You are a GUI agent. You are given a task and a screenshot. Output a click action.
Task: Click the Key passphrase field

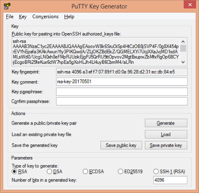click(x=122, y=91)
